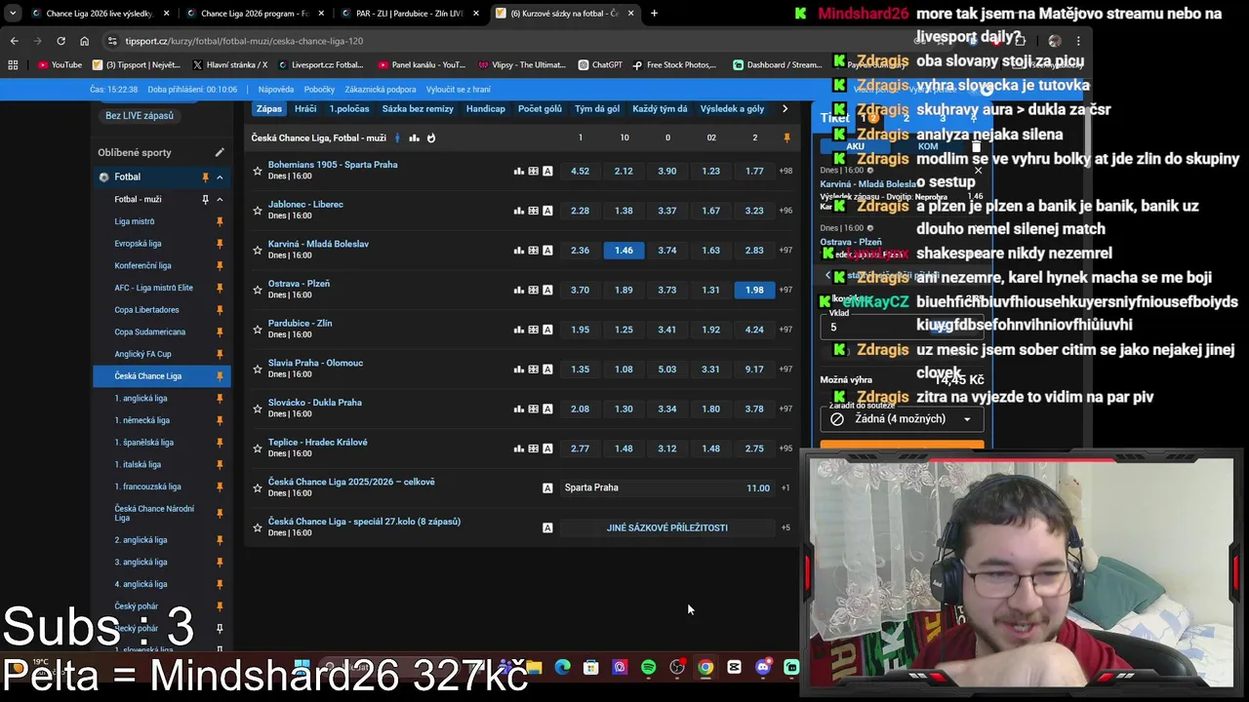1249x702 pixels.
Task: Switch to the 1.poločas bet tab
Action: 349,109
